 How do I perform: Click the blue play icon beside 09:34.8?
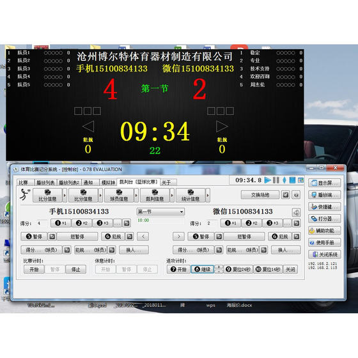coord(267,180)
